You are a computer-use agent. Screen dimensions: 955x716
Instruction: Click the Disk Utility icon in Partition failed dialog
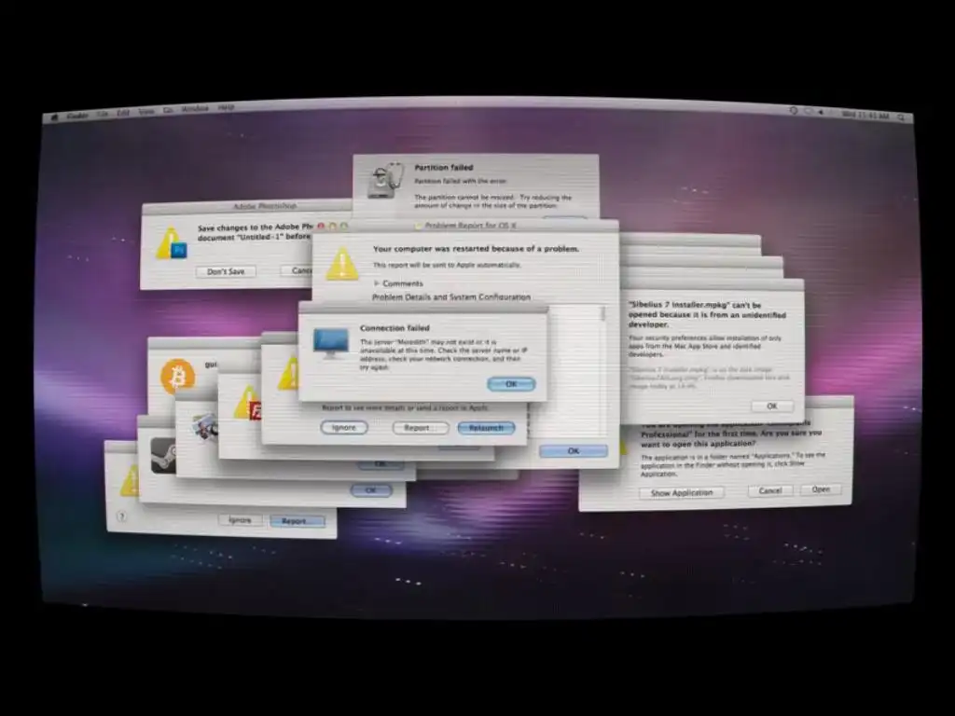pyautogui.click(x=386, y=180)
